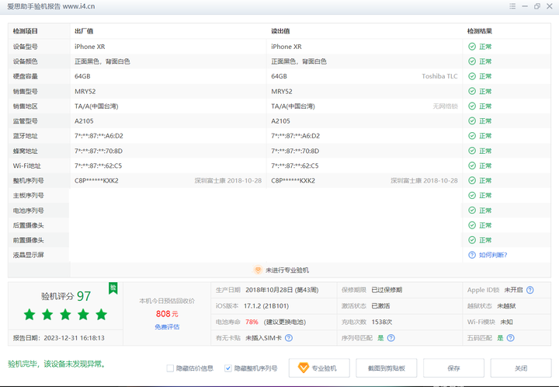Click the green check icon for 硬盘容量
This screenshot has width=559, height=387.
[472, 76]
